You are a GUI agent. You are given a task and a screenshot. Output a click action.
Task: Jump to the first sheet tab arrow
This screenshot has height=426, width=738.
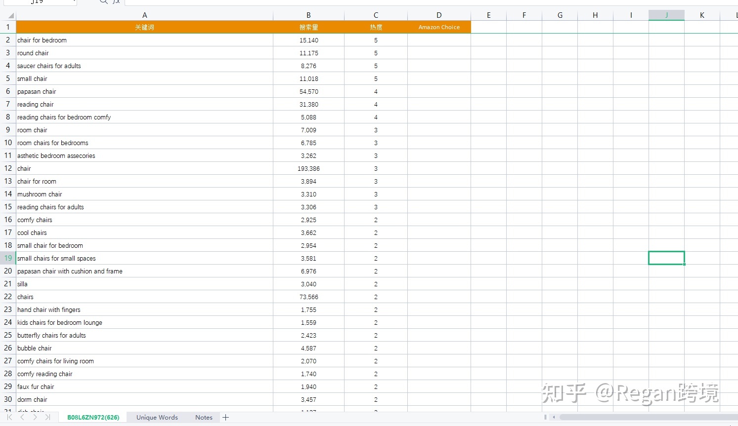[x=9, y=418]
